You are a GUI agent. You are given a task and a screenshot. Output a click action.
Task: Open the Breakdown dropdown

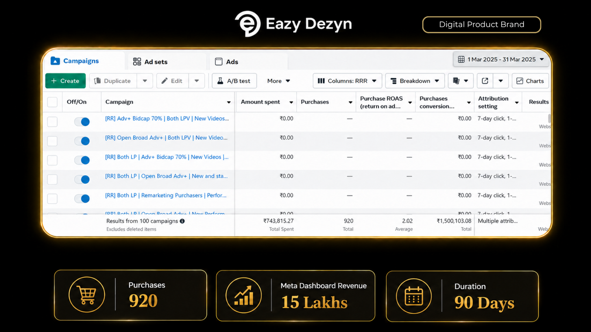(415, 81)
